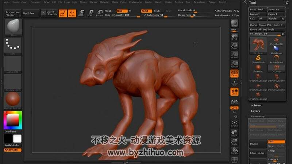Click the Import button

point(258,14)
